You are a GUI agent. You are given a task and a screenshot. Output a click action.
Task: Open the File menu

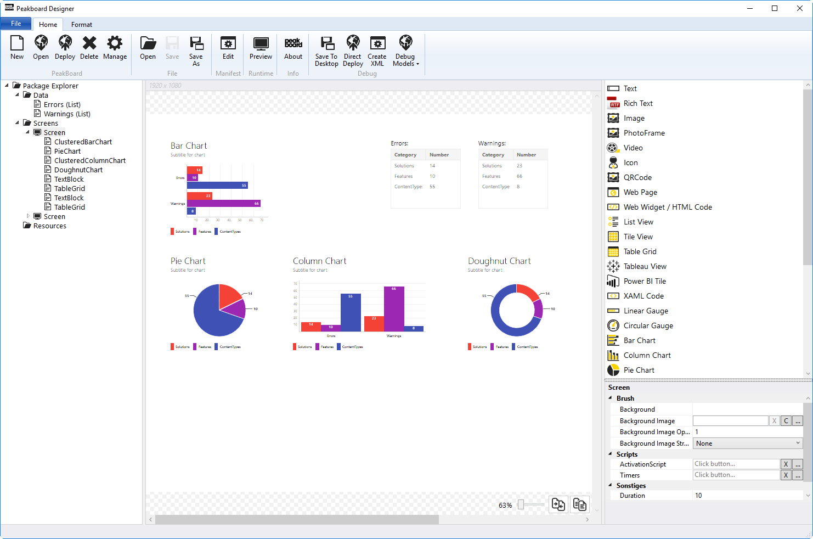tap(16, 24)
